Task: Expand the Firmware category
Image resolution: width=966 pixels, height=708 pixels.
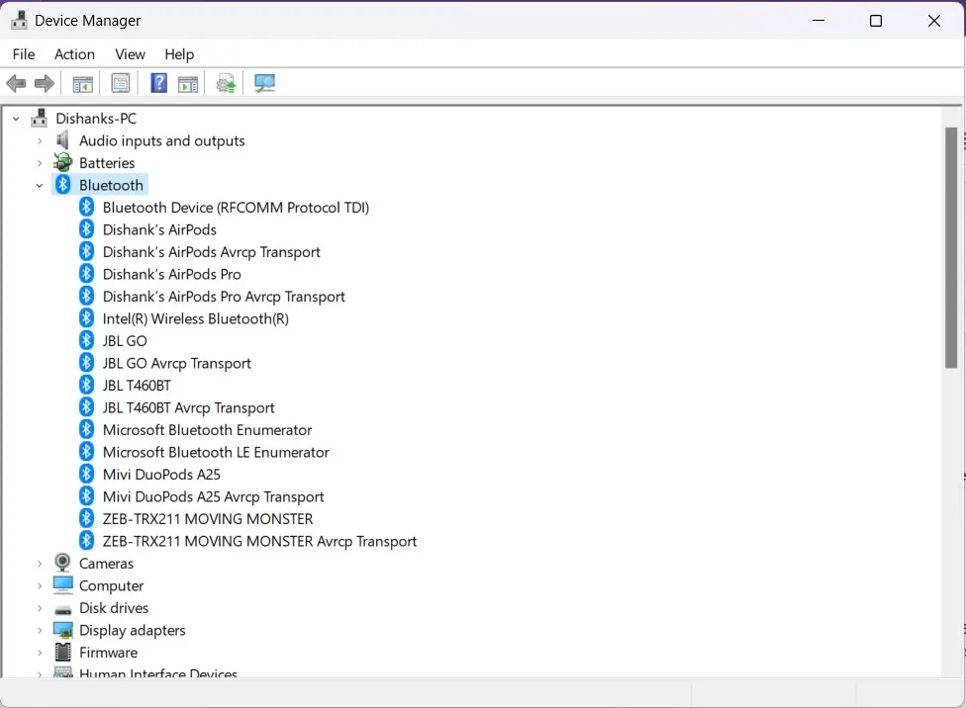Action: tap(40, 653)
